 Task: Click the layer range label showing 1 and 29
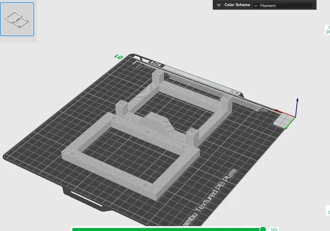click(327, 30)
